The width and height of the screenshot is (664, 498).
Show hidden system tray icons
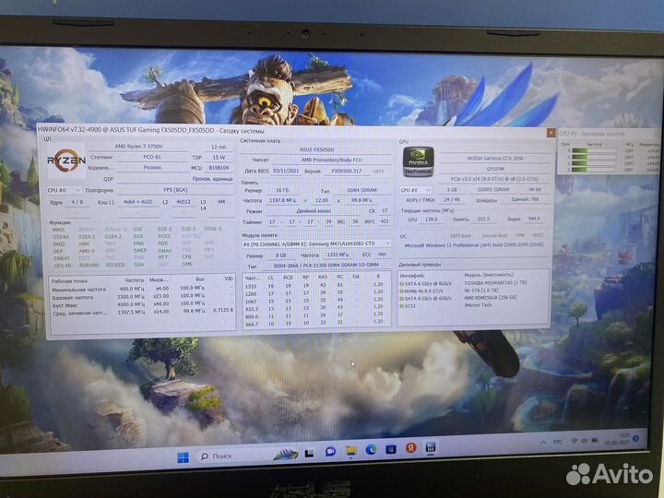[x=543, y=442]
